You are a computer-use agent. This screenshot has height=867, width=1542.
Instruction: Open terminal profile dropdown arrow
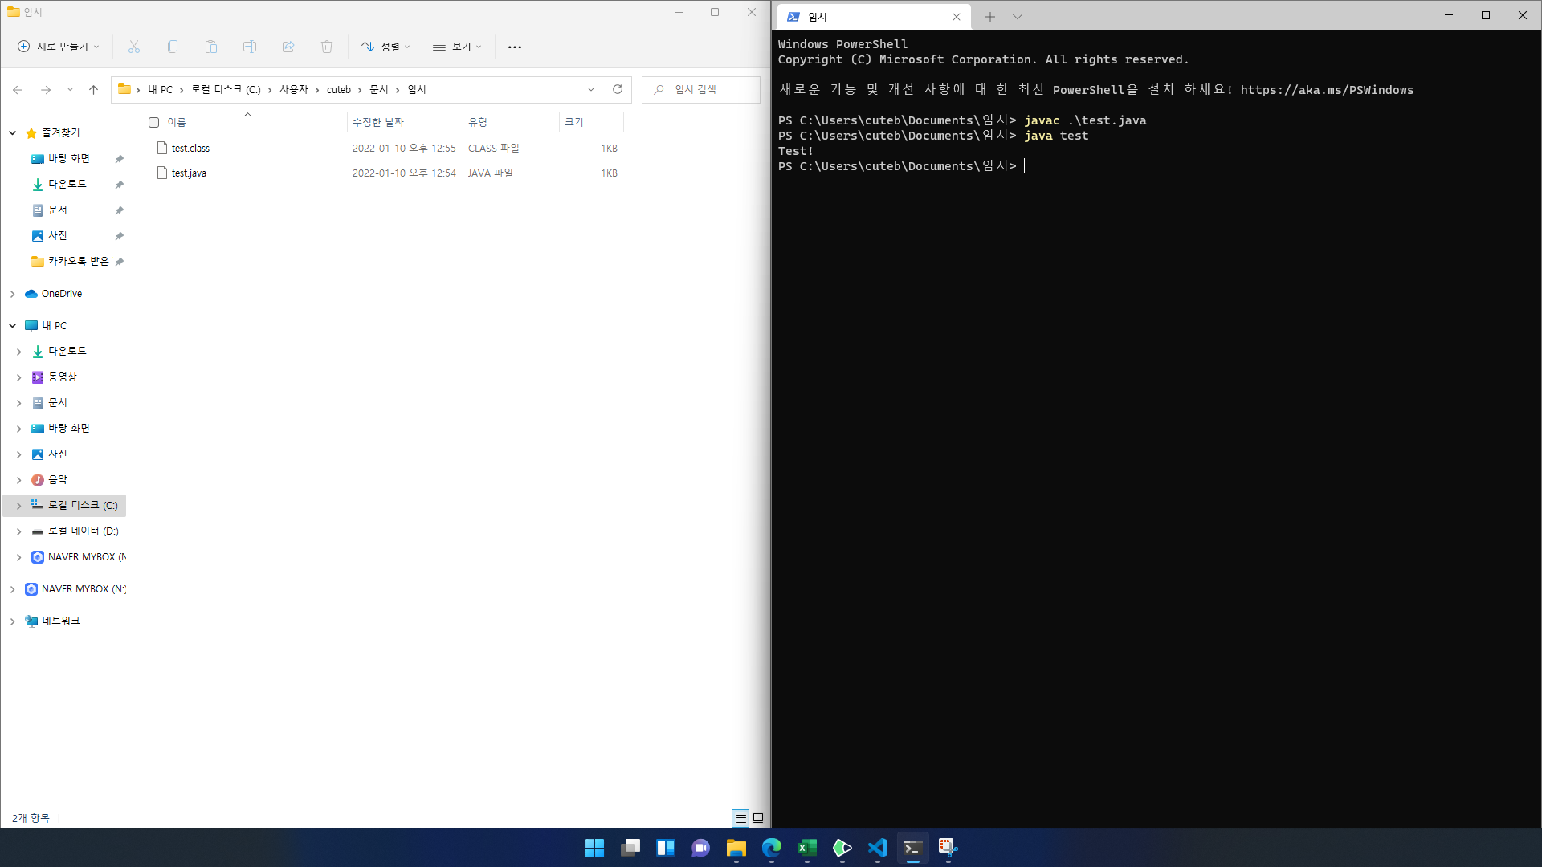tap(1018, 17)
